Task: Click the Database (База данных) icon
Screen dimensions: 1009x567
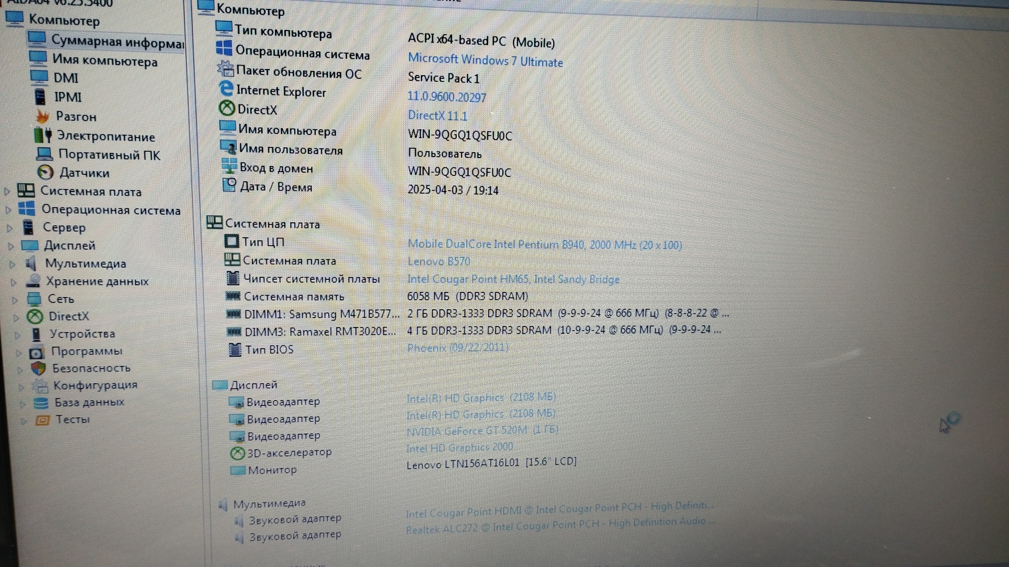Action: 40,403
